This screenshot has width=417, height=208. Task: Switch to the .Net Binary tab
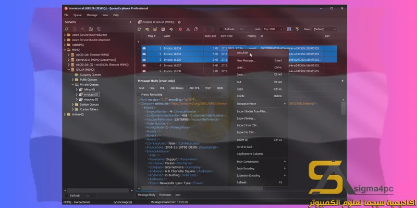point(177,88)
